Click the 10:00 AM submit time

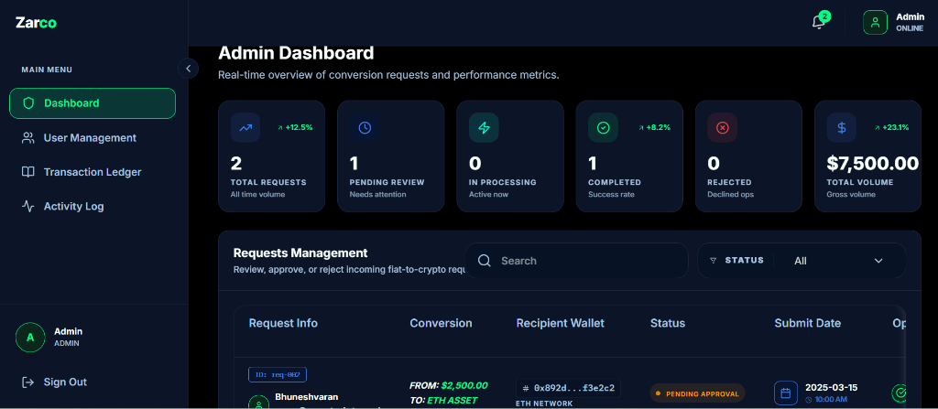point(828,400)
